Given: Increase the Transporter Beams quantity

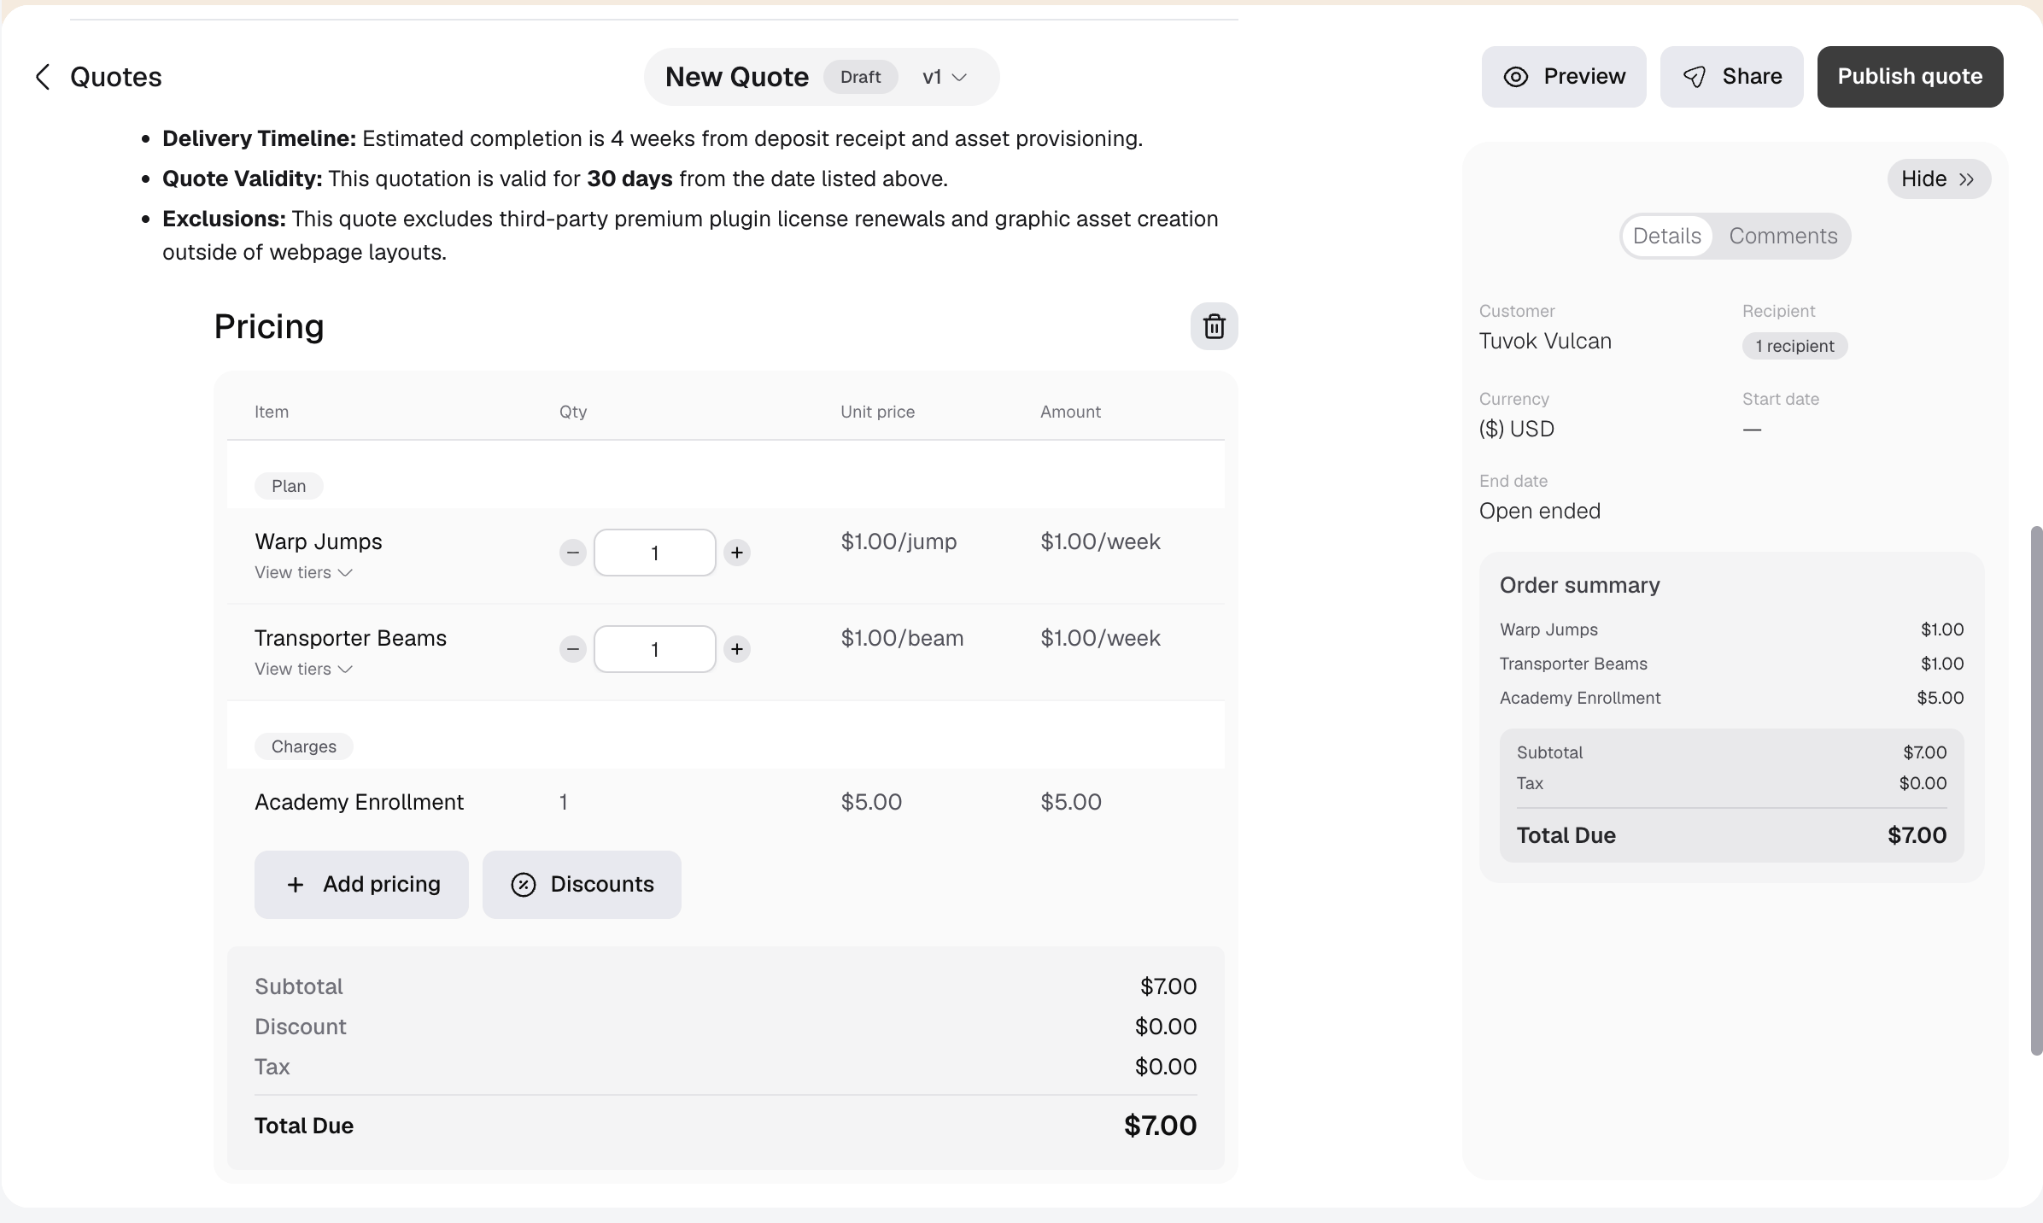Looking at the screenshot, I should coord(736,649).
